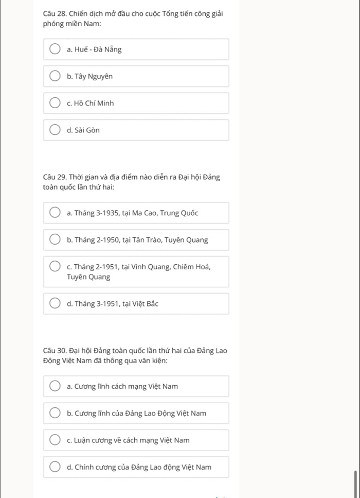Select answer a. Huế - Đà Nẵng

click(x=55, y=49)
